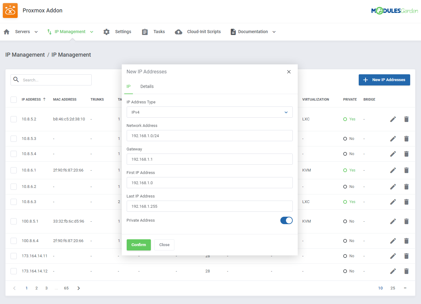This screenshot has width=421, height=304.
Task: Open the Documentation menu item
Action: coord(253,32)
